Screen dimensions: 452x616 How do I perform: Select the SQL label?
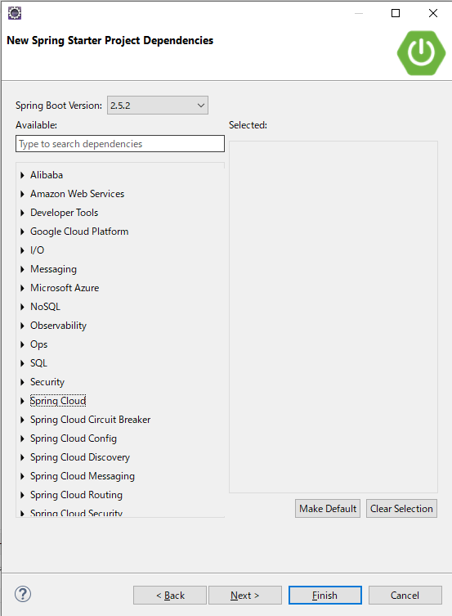39,363
